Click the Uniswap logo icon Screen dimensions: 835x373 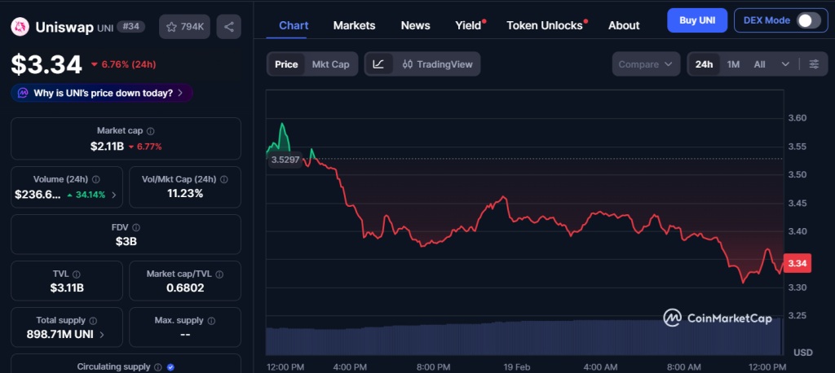pos(20,27)
